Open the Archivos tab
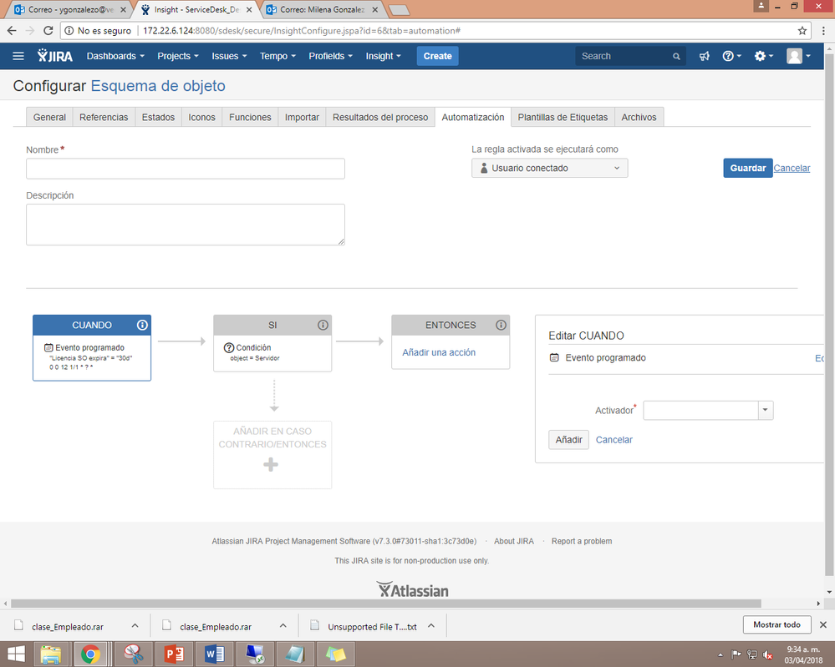This screenshot has height=667, width=835. 639,117
